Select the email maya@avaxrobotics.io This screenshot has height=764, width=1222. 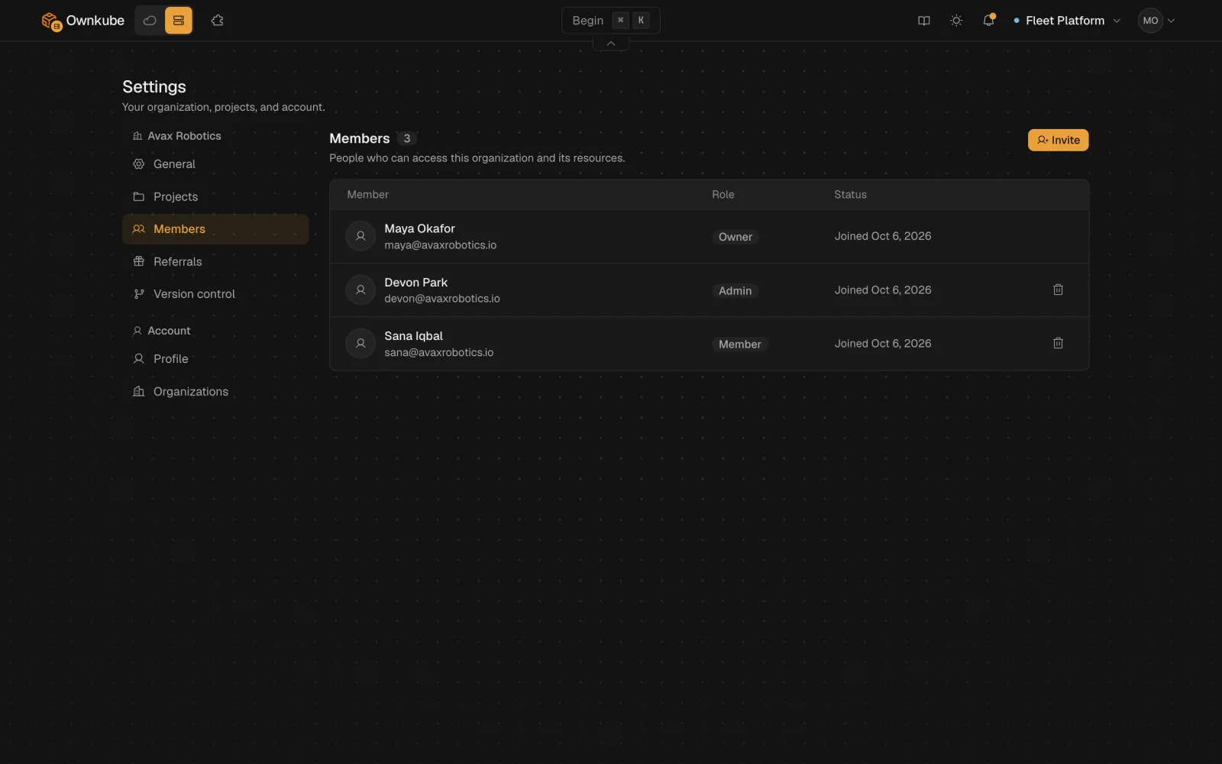point(441,245)
